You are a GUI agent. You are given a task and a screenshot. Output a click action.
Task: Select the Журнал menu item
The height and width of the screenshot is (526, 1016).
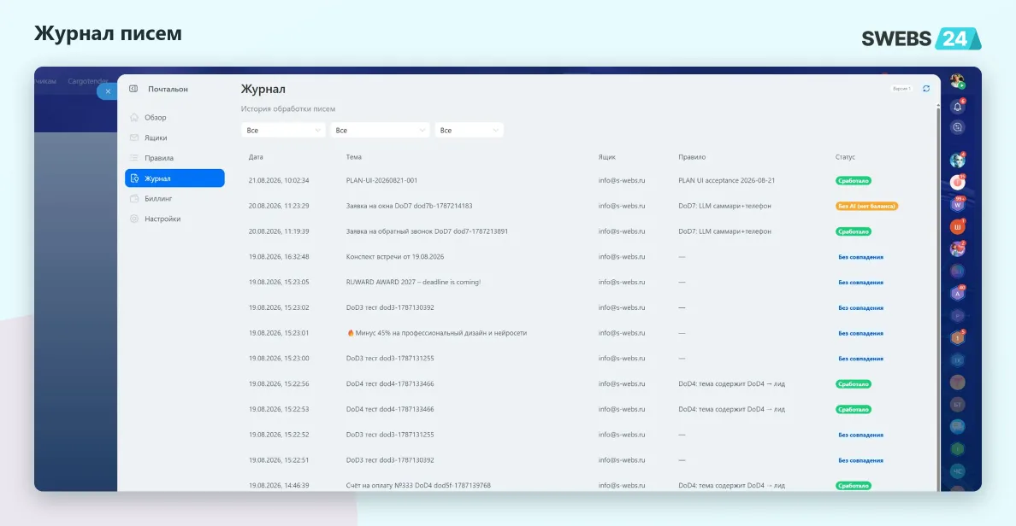[x=174, y=178]
